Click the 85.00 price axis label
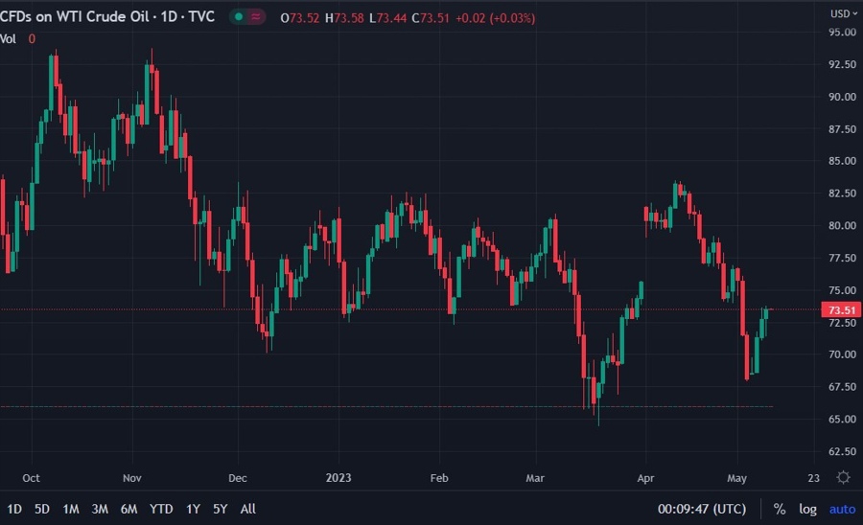 tap(842, 161)
